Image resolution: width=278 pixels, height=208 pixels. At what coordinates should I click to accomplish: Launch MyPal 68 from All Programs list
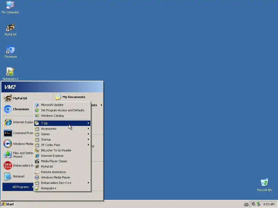click(62, 167)
